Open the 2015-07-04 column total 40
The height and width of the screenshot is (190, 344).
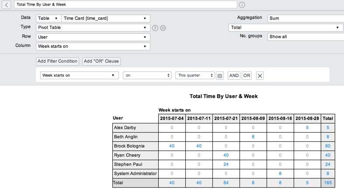172,183
